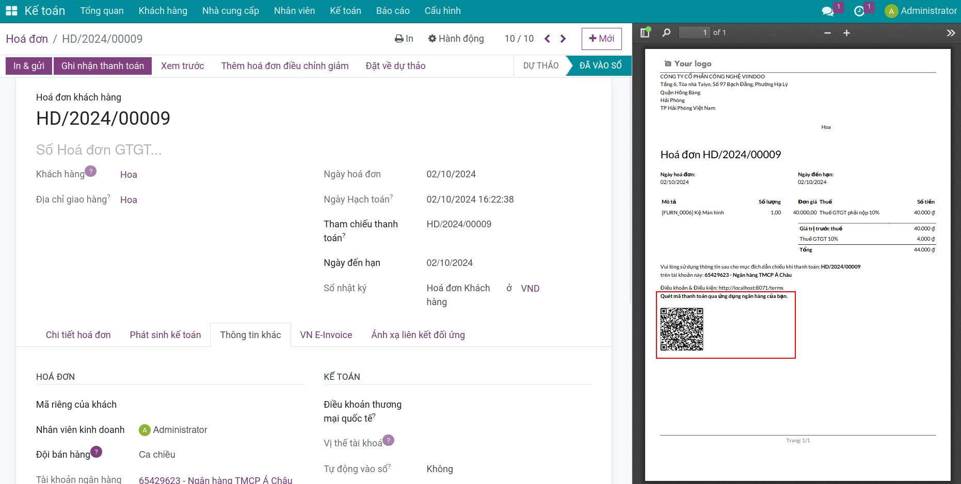Open the conversations chat icon

827,11
